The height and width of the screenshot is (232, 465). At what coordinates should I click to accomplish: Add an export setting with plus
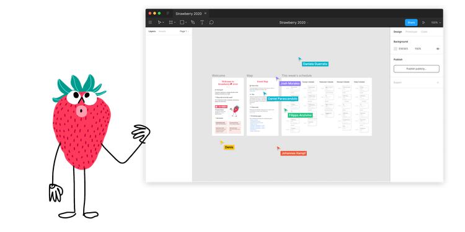click(x=438, y=82)
